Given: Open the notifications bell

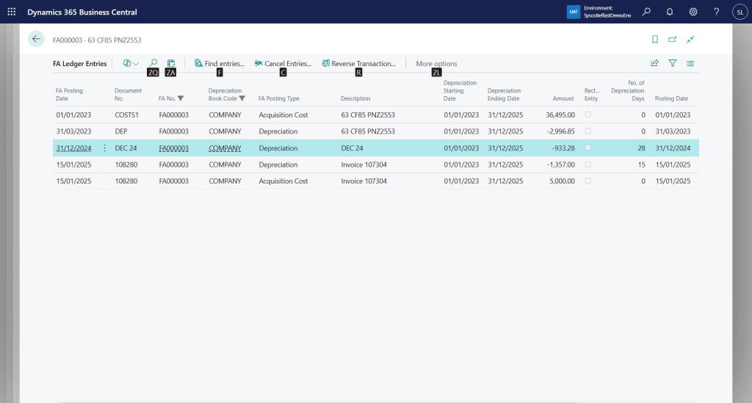Looking at the screenshot, I should coord(670,12).
